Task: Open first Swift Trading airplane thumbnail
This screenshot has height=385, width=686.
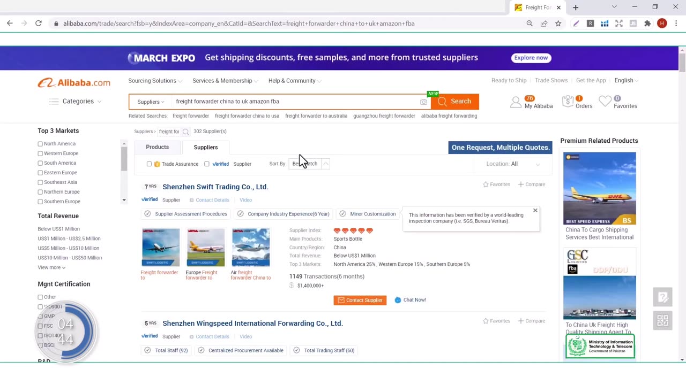Action: tap(161, 248)
